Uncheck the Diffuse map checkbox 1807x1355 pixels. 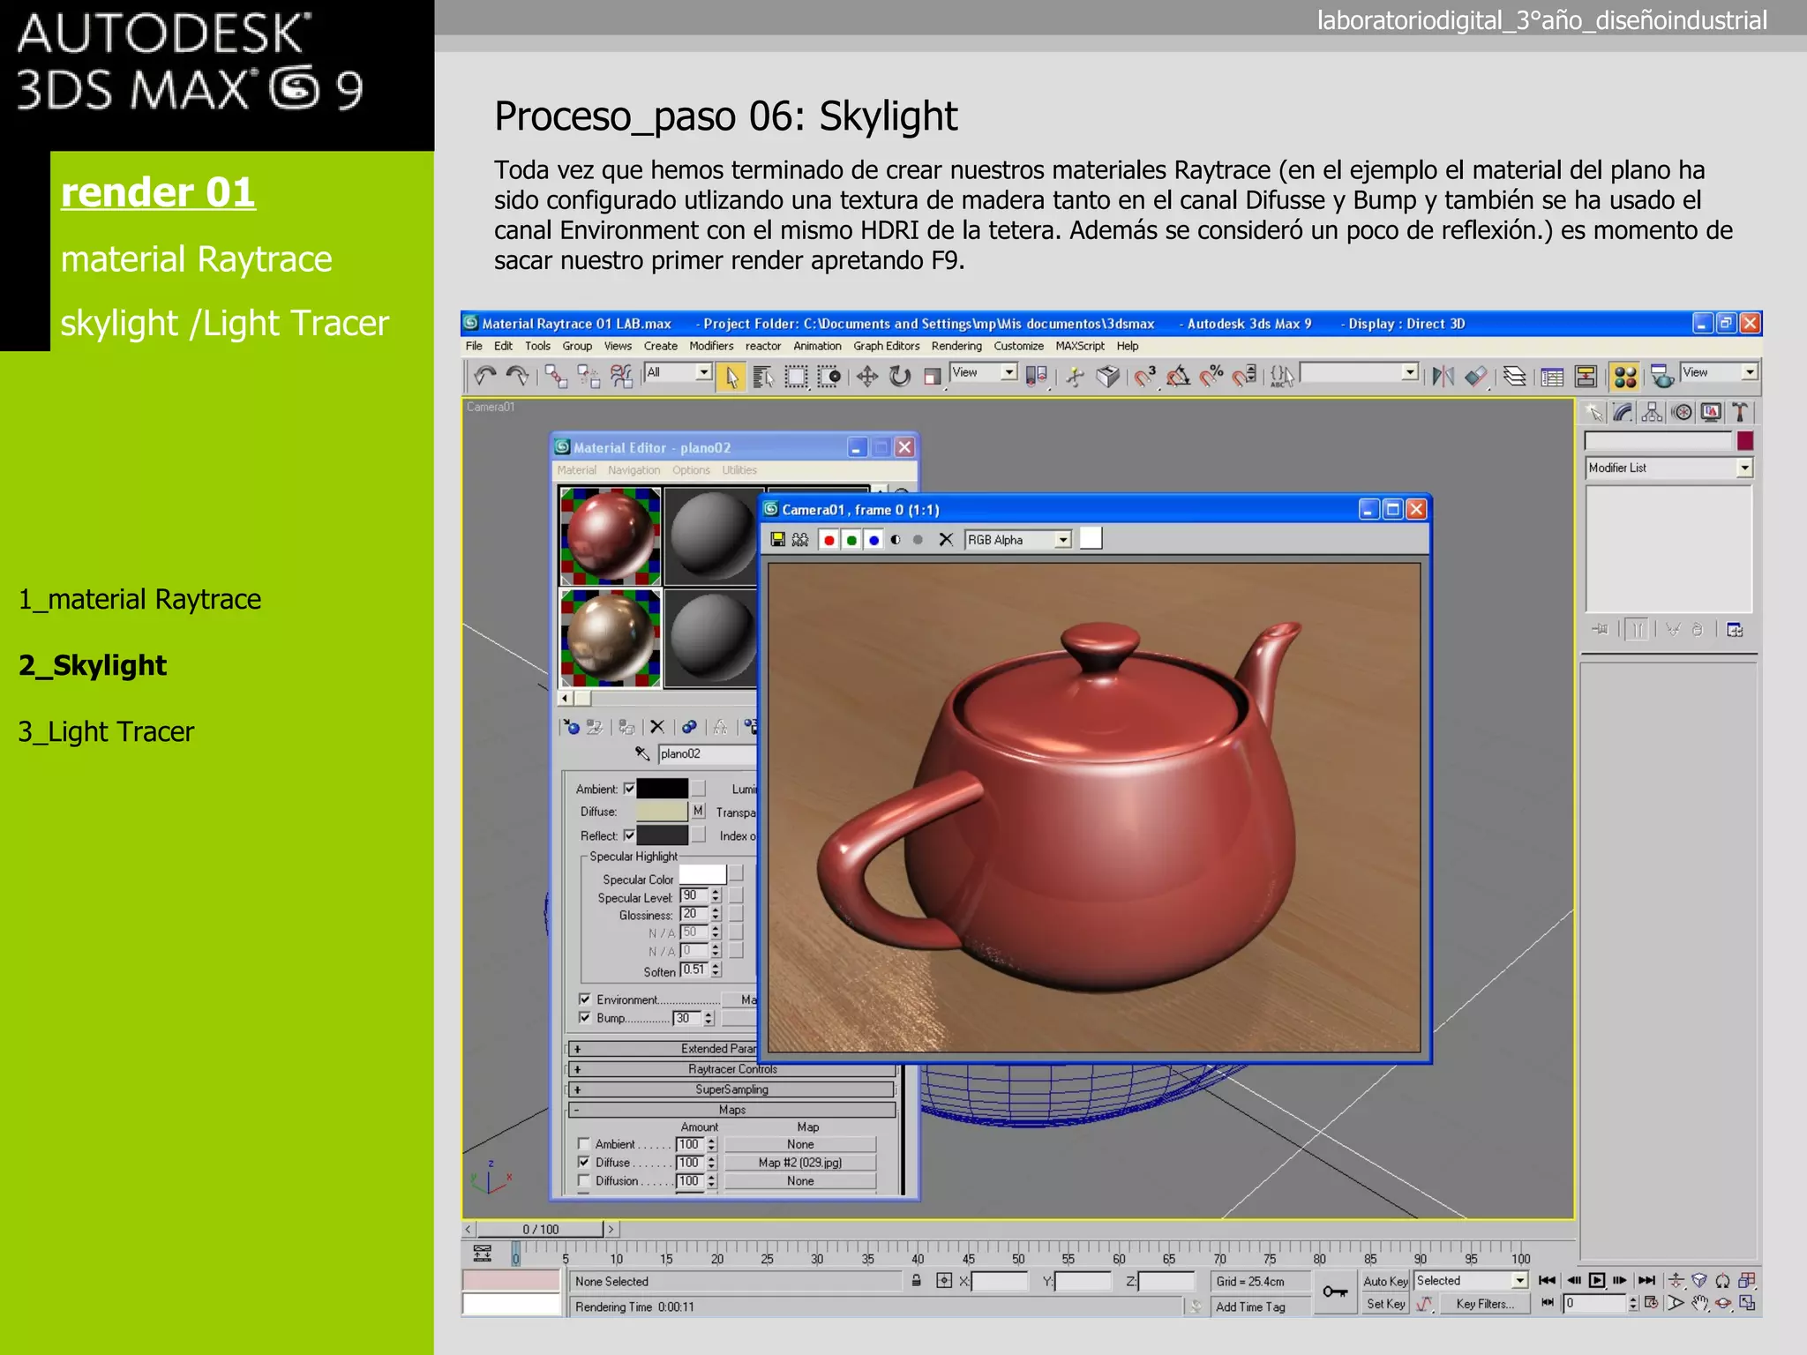[x=583, y=1162]
